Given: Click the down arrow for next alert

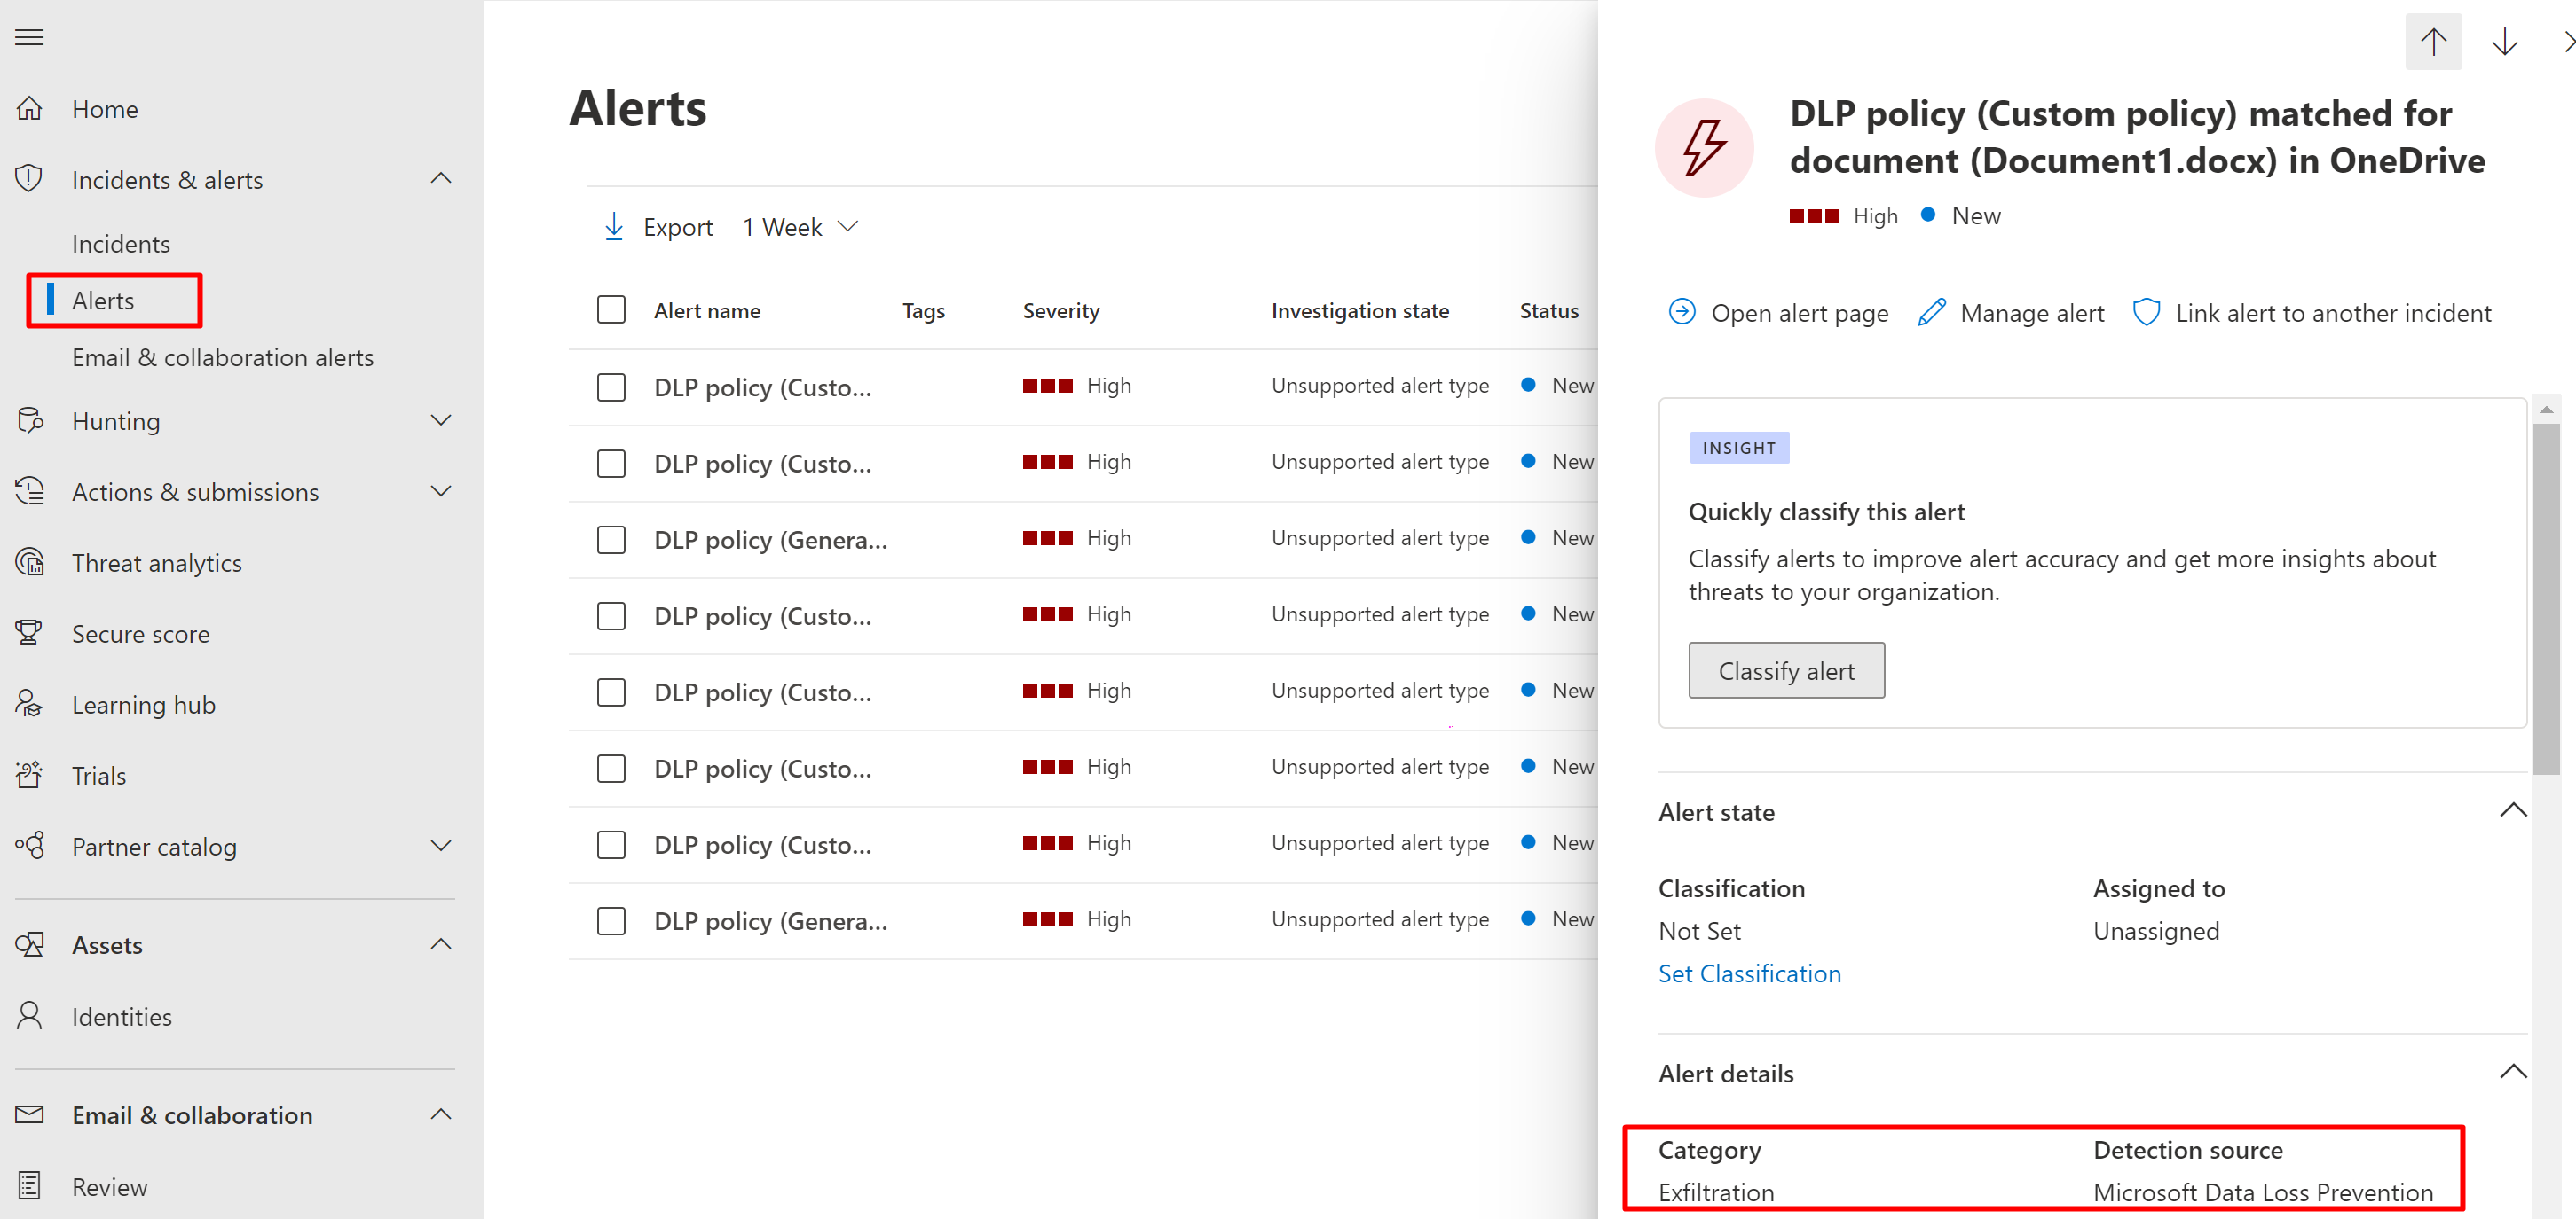Looking at the screenshot, I should coord(2503,42).
